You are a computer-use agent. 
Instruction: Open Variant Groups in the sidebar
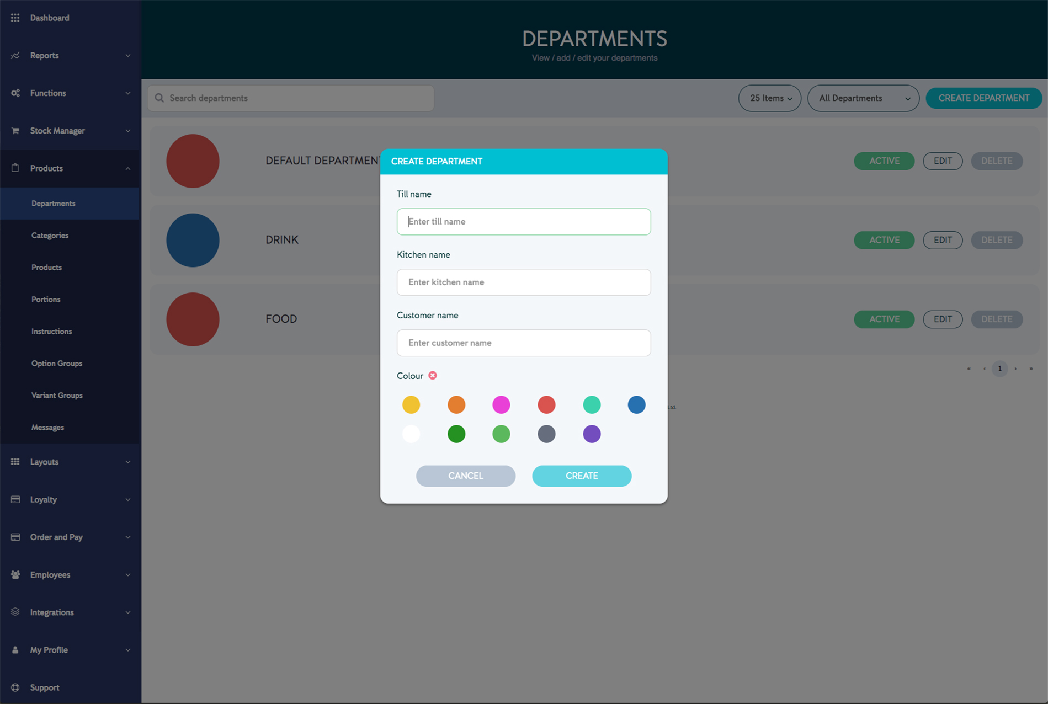70,396
